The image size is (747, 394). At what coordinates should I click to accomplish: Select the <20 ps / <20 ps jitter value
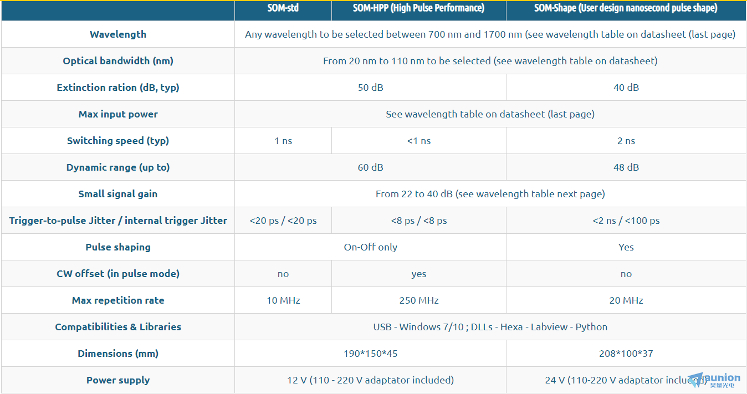[283, 221]
